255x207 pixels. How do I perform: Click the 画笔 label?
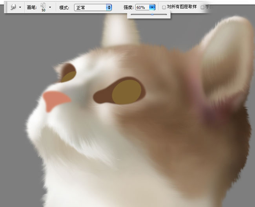32,7
